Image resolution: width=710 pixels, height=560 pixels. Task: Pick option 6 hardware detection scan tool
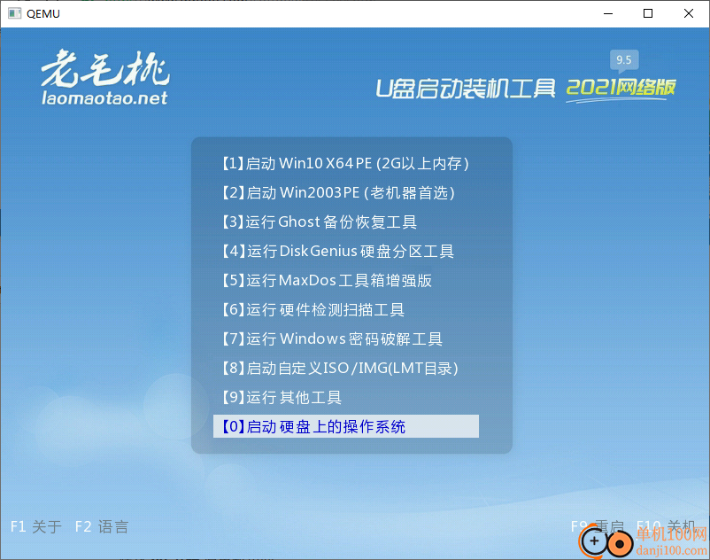click(313, 310)
